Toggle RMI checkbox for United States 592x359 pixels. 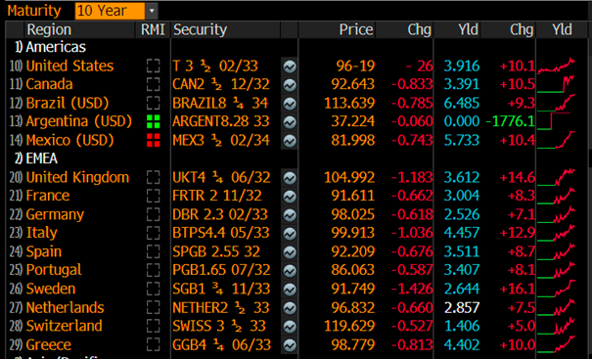point(153,67)
